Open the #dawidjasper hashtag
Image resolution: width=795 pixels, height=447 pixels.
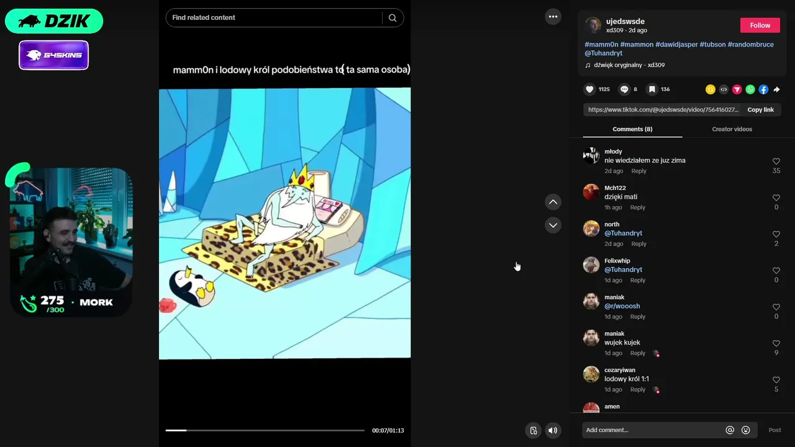(676, 45)
